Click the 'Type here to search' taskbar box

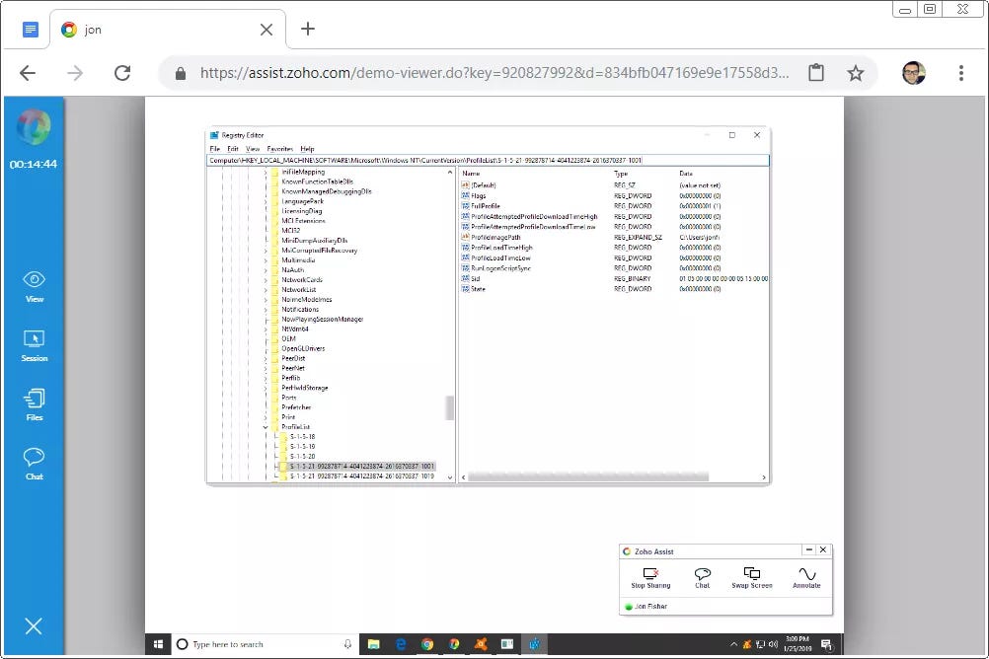pos(263,644)
